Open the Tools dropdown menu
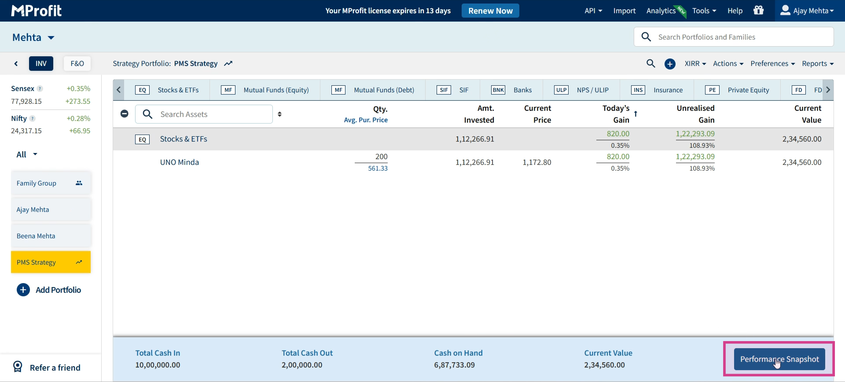This screenshot has height=382, width=845. tap(704, 11)
